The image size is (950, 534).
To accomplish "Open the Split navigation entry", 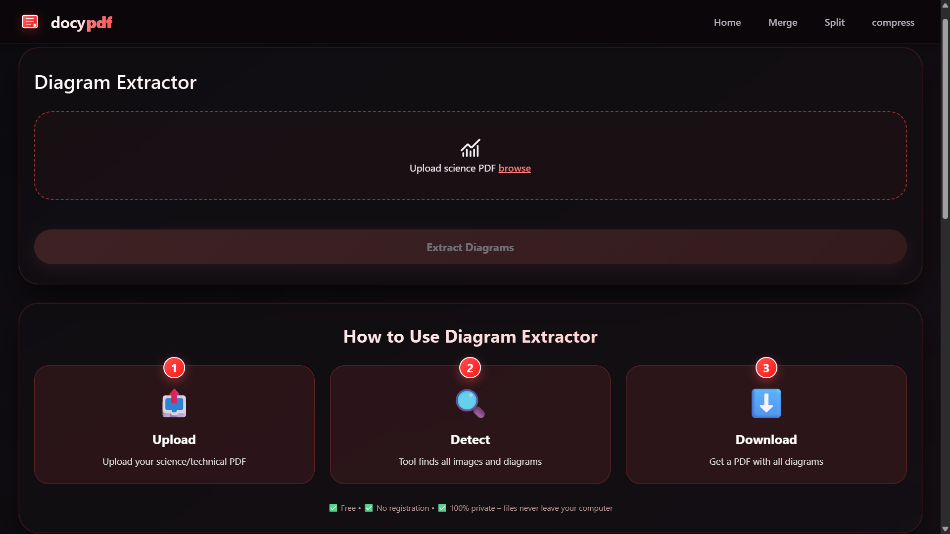I will (x=834, y=22).
